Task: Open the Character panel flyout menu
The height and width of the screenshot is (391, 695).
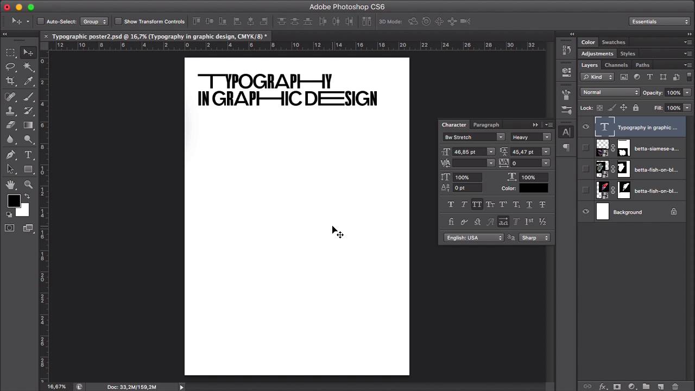Action: click(x=549, y=124)
